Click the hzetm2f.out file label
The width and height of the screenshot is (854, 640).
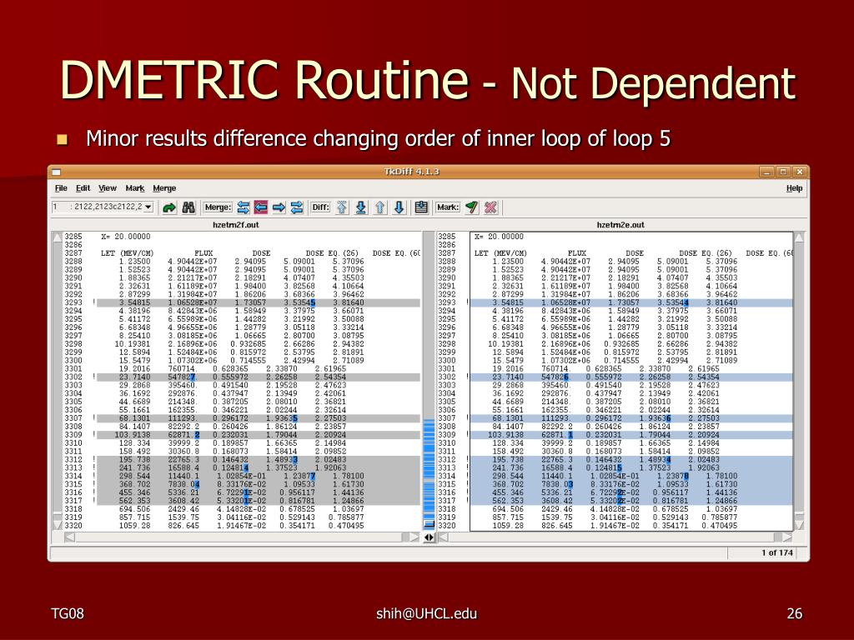(236, 225)
